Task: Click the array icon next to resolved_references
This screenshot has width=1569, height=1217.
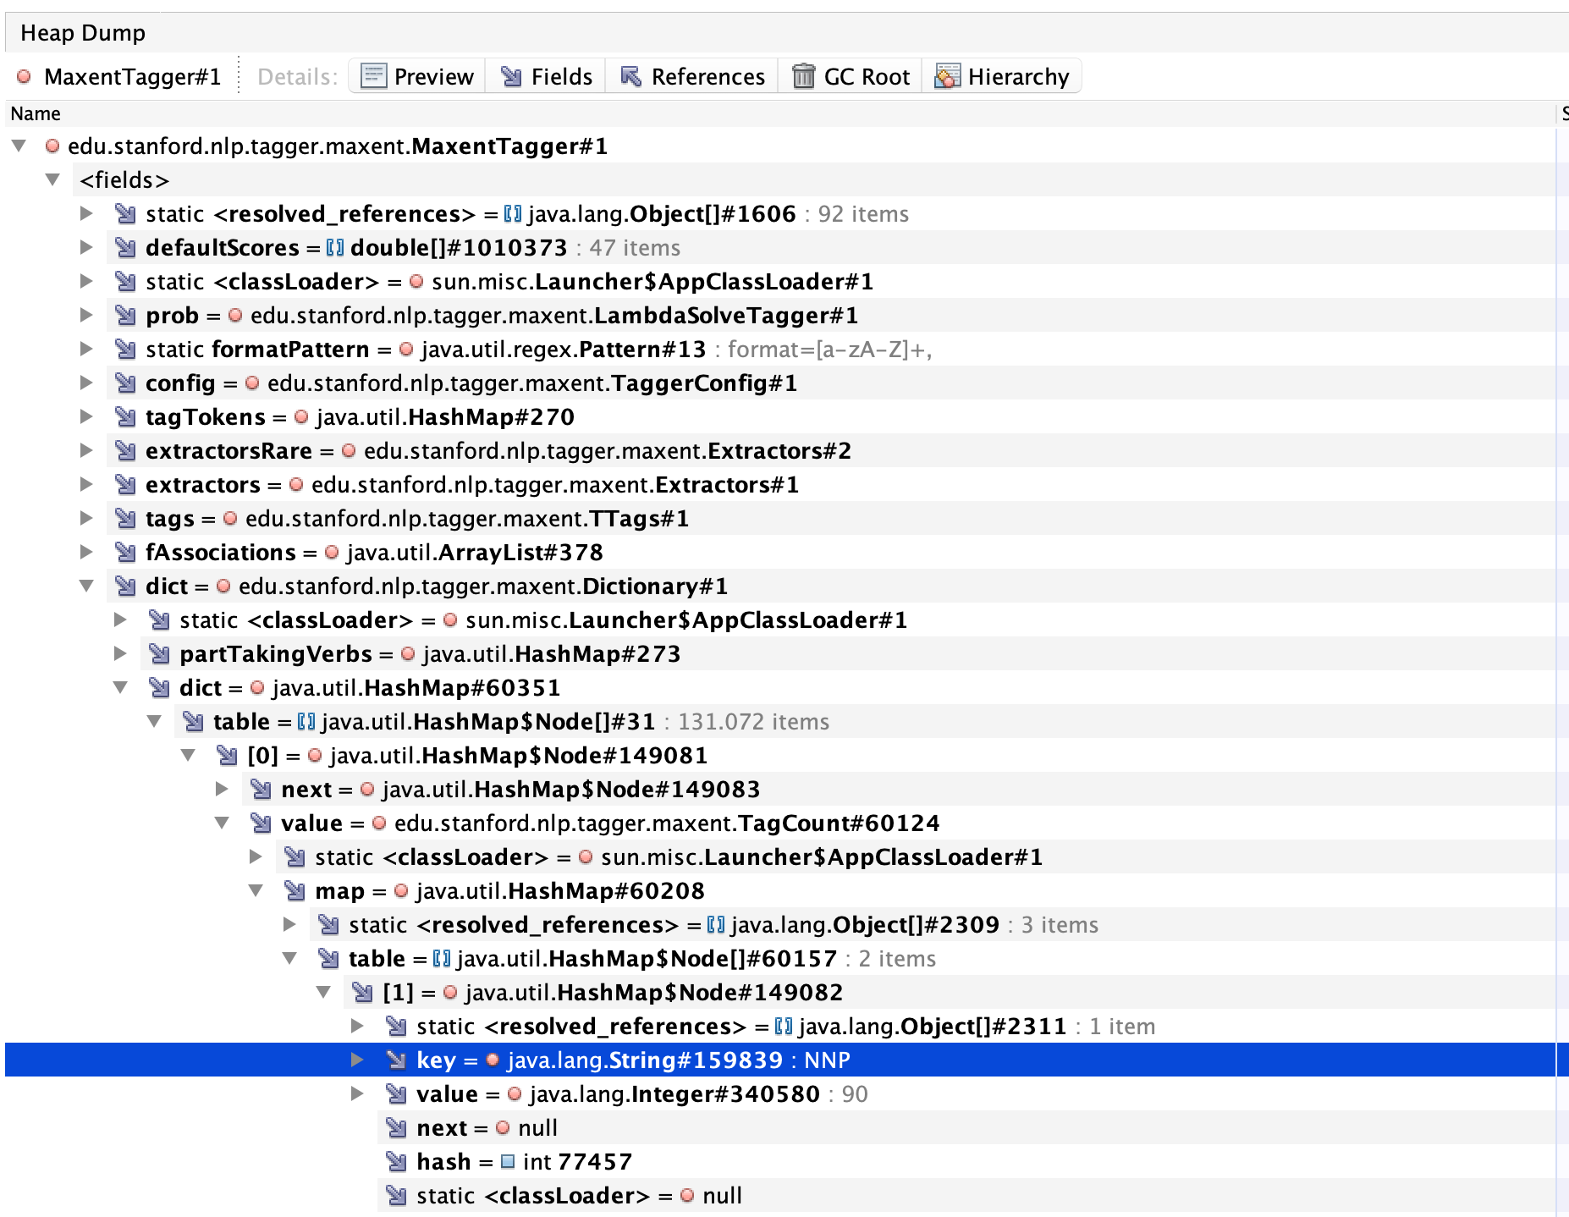Action: [514, 213]
